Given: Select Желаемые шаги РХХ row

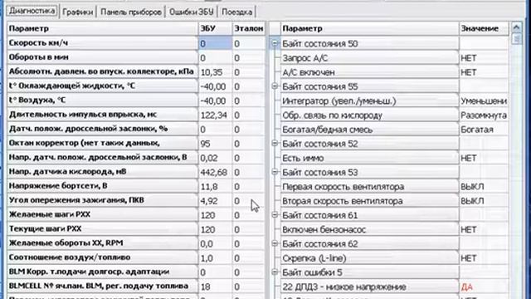Looking at the screenshot, I should coord(102,214).
